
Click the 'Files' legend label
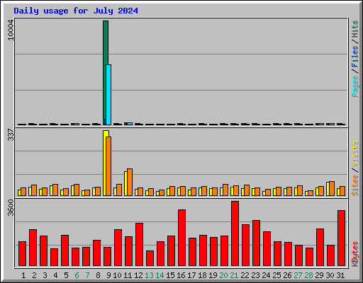(x=354, y=57)
